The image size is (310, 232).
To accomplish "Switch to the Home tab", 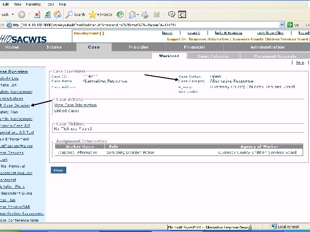I will 12,47.
